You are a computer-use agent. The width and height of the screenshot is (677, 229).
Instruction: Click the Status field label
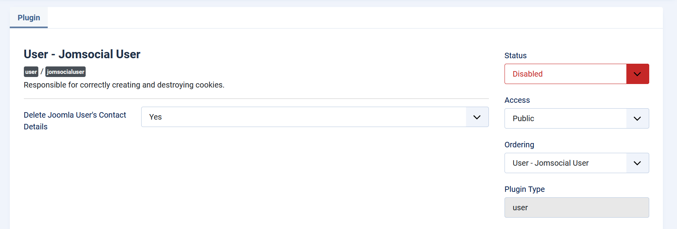tap(515, 55)
